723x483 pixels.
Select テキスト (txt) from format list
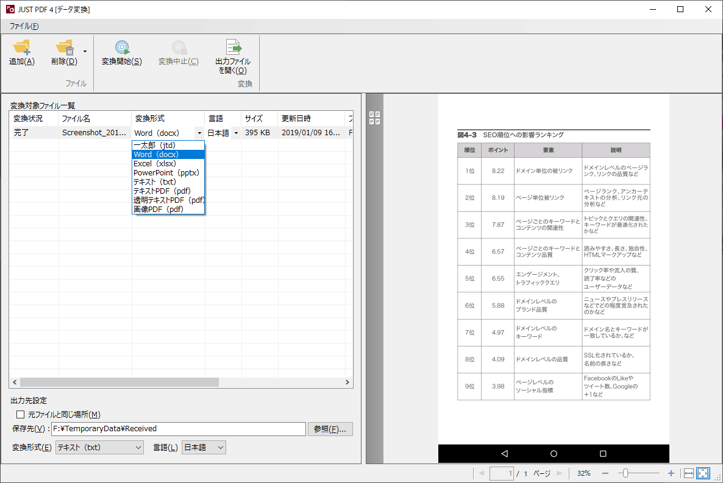click(x=168, y=182)
